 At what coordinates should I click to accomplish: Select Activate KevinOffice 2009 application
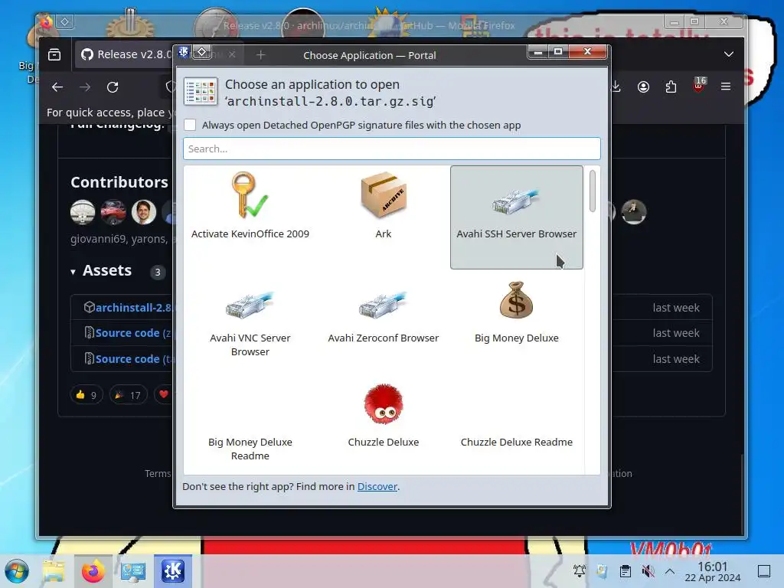pos(250,217)
